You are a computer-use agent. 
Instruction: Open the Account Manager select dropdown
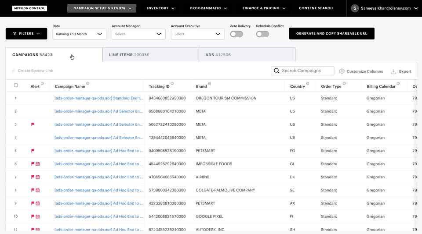[138, 34]
